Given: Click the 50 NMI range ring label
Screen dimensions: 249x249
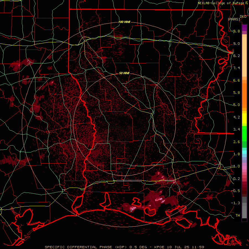Looking at the screenshot, I should click(124, 73).
